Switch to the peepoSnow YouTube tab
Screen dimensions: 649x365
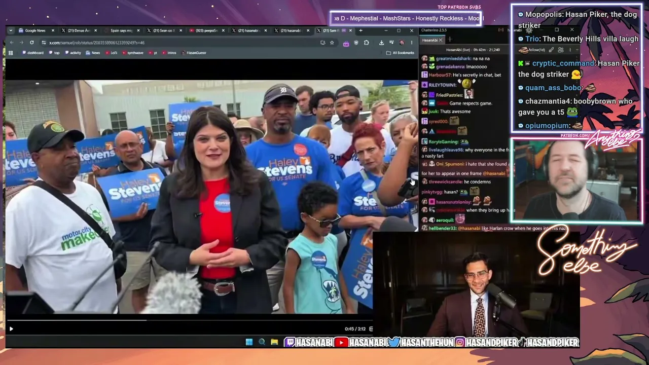[206, 30]
